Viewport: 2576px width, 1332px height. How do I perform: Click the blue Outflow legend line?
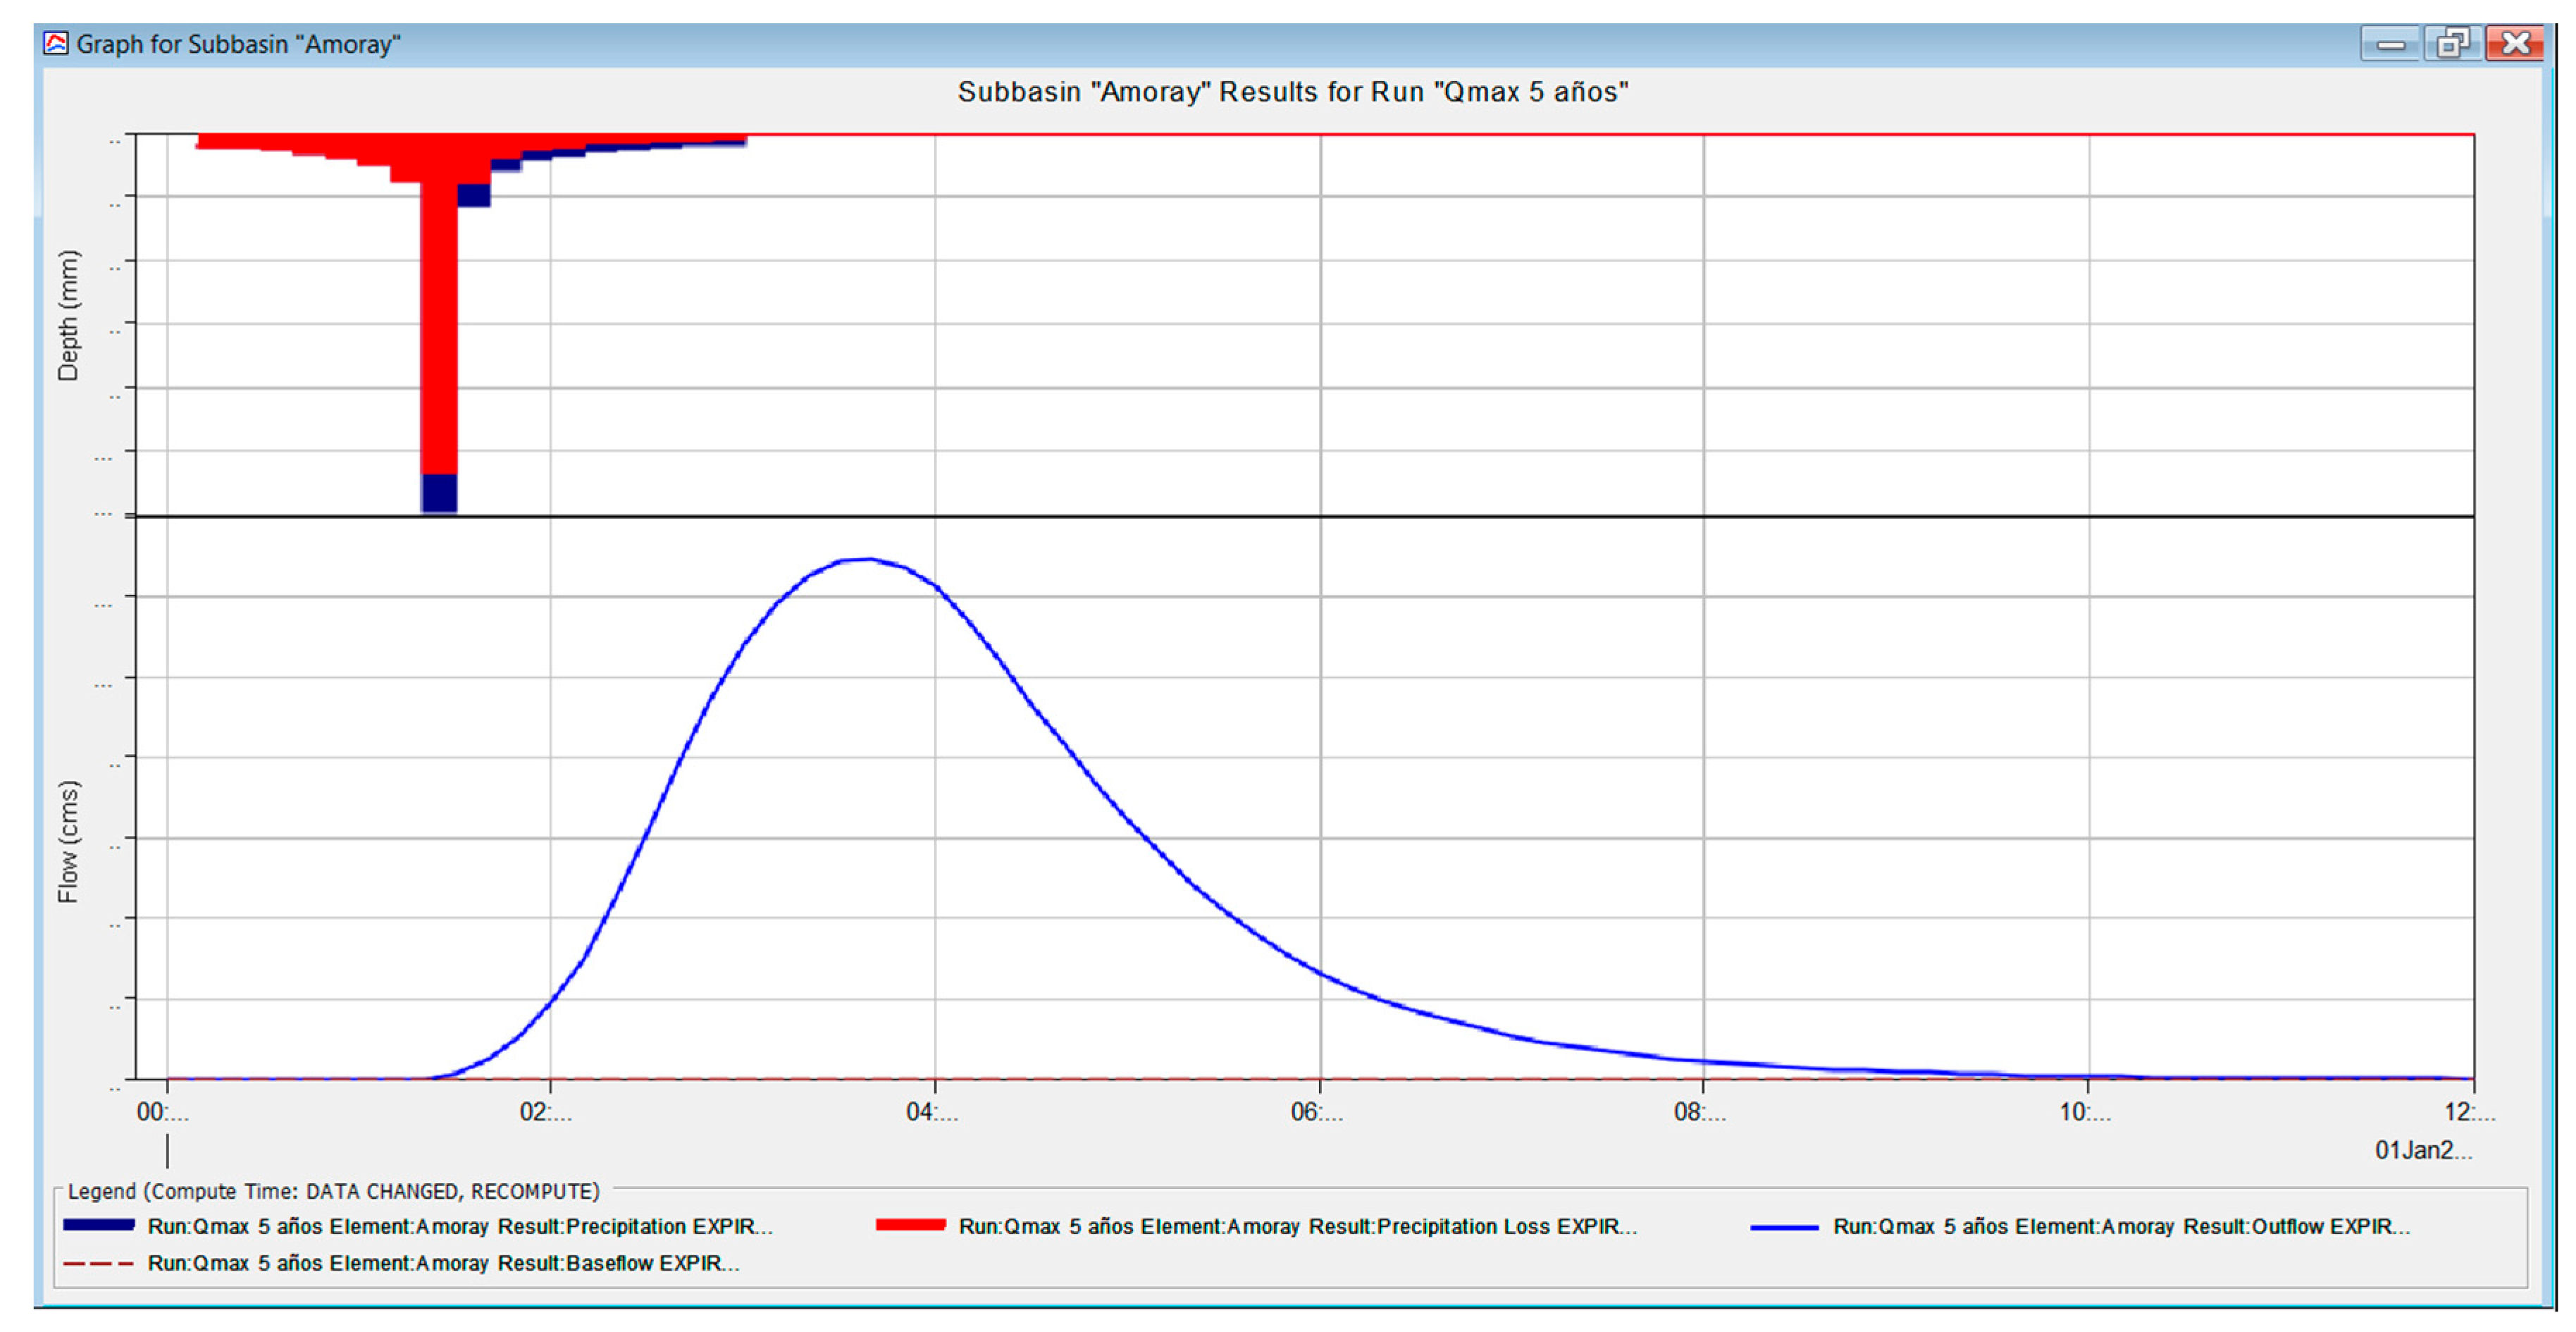pyautogui.click(x=1784, y=1227)
